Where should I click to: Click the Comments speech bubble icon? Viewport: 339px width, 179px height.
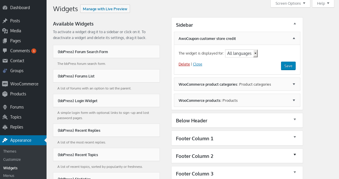coord(5,51)
